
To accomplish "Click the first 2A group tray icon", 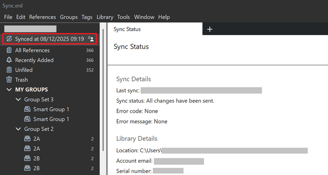I will [27, 139].
